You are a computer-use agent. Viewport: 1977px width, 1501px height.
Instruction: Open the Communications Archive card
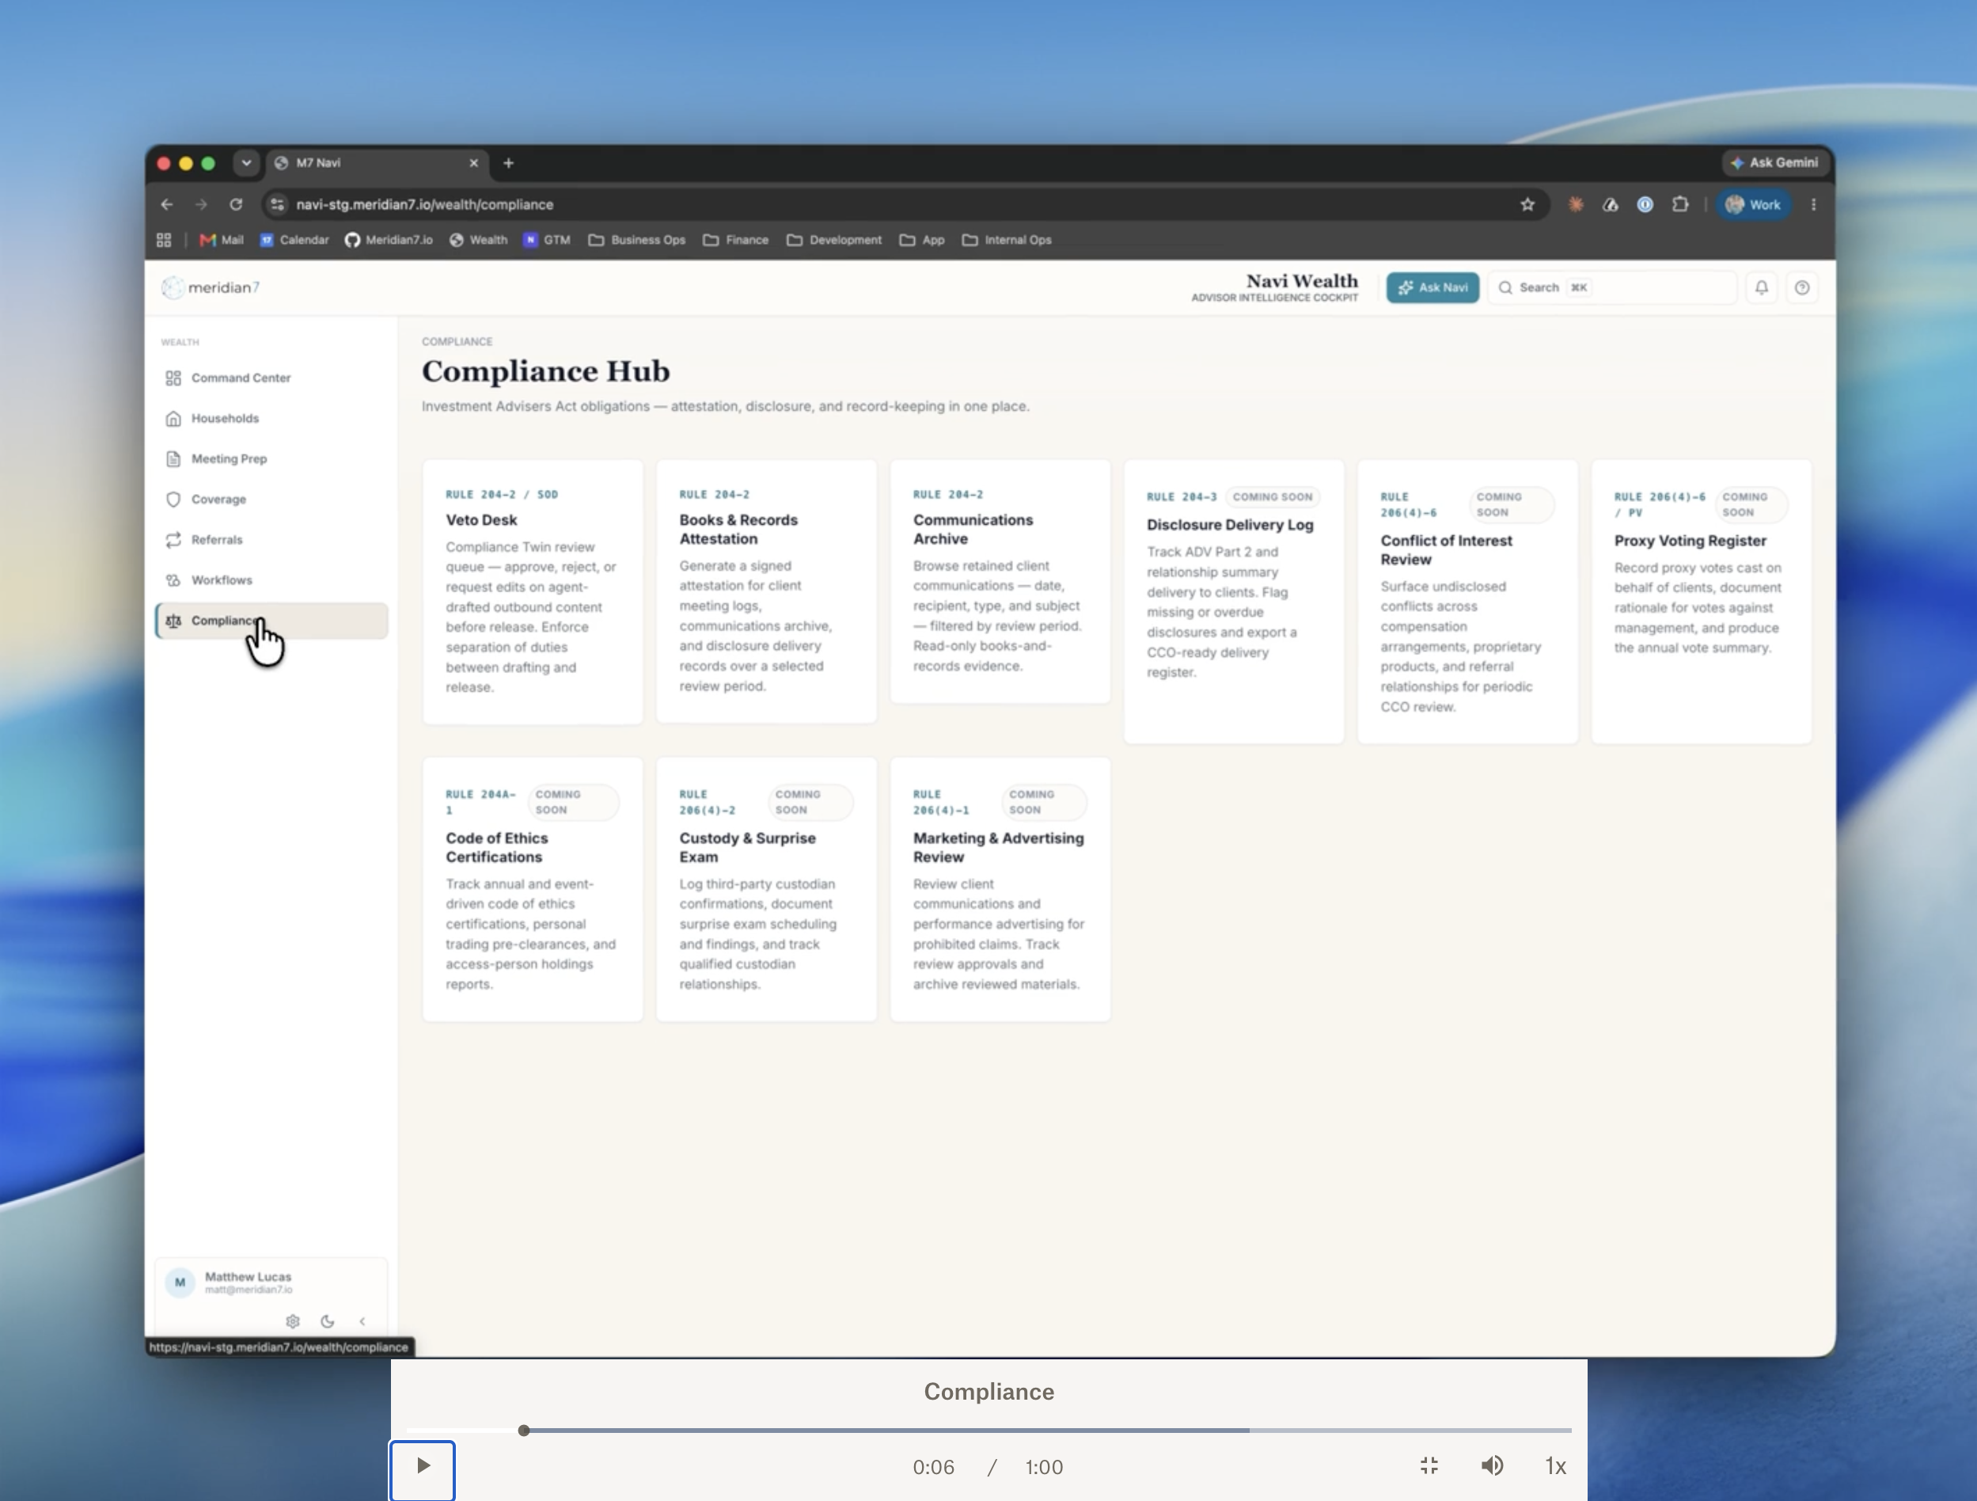tap(1000, 581)
